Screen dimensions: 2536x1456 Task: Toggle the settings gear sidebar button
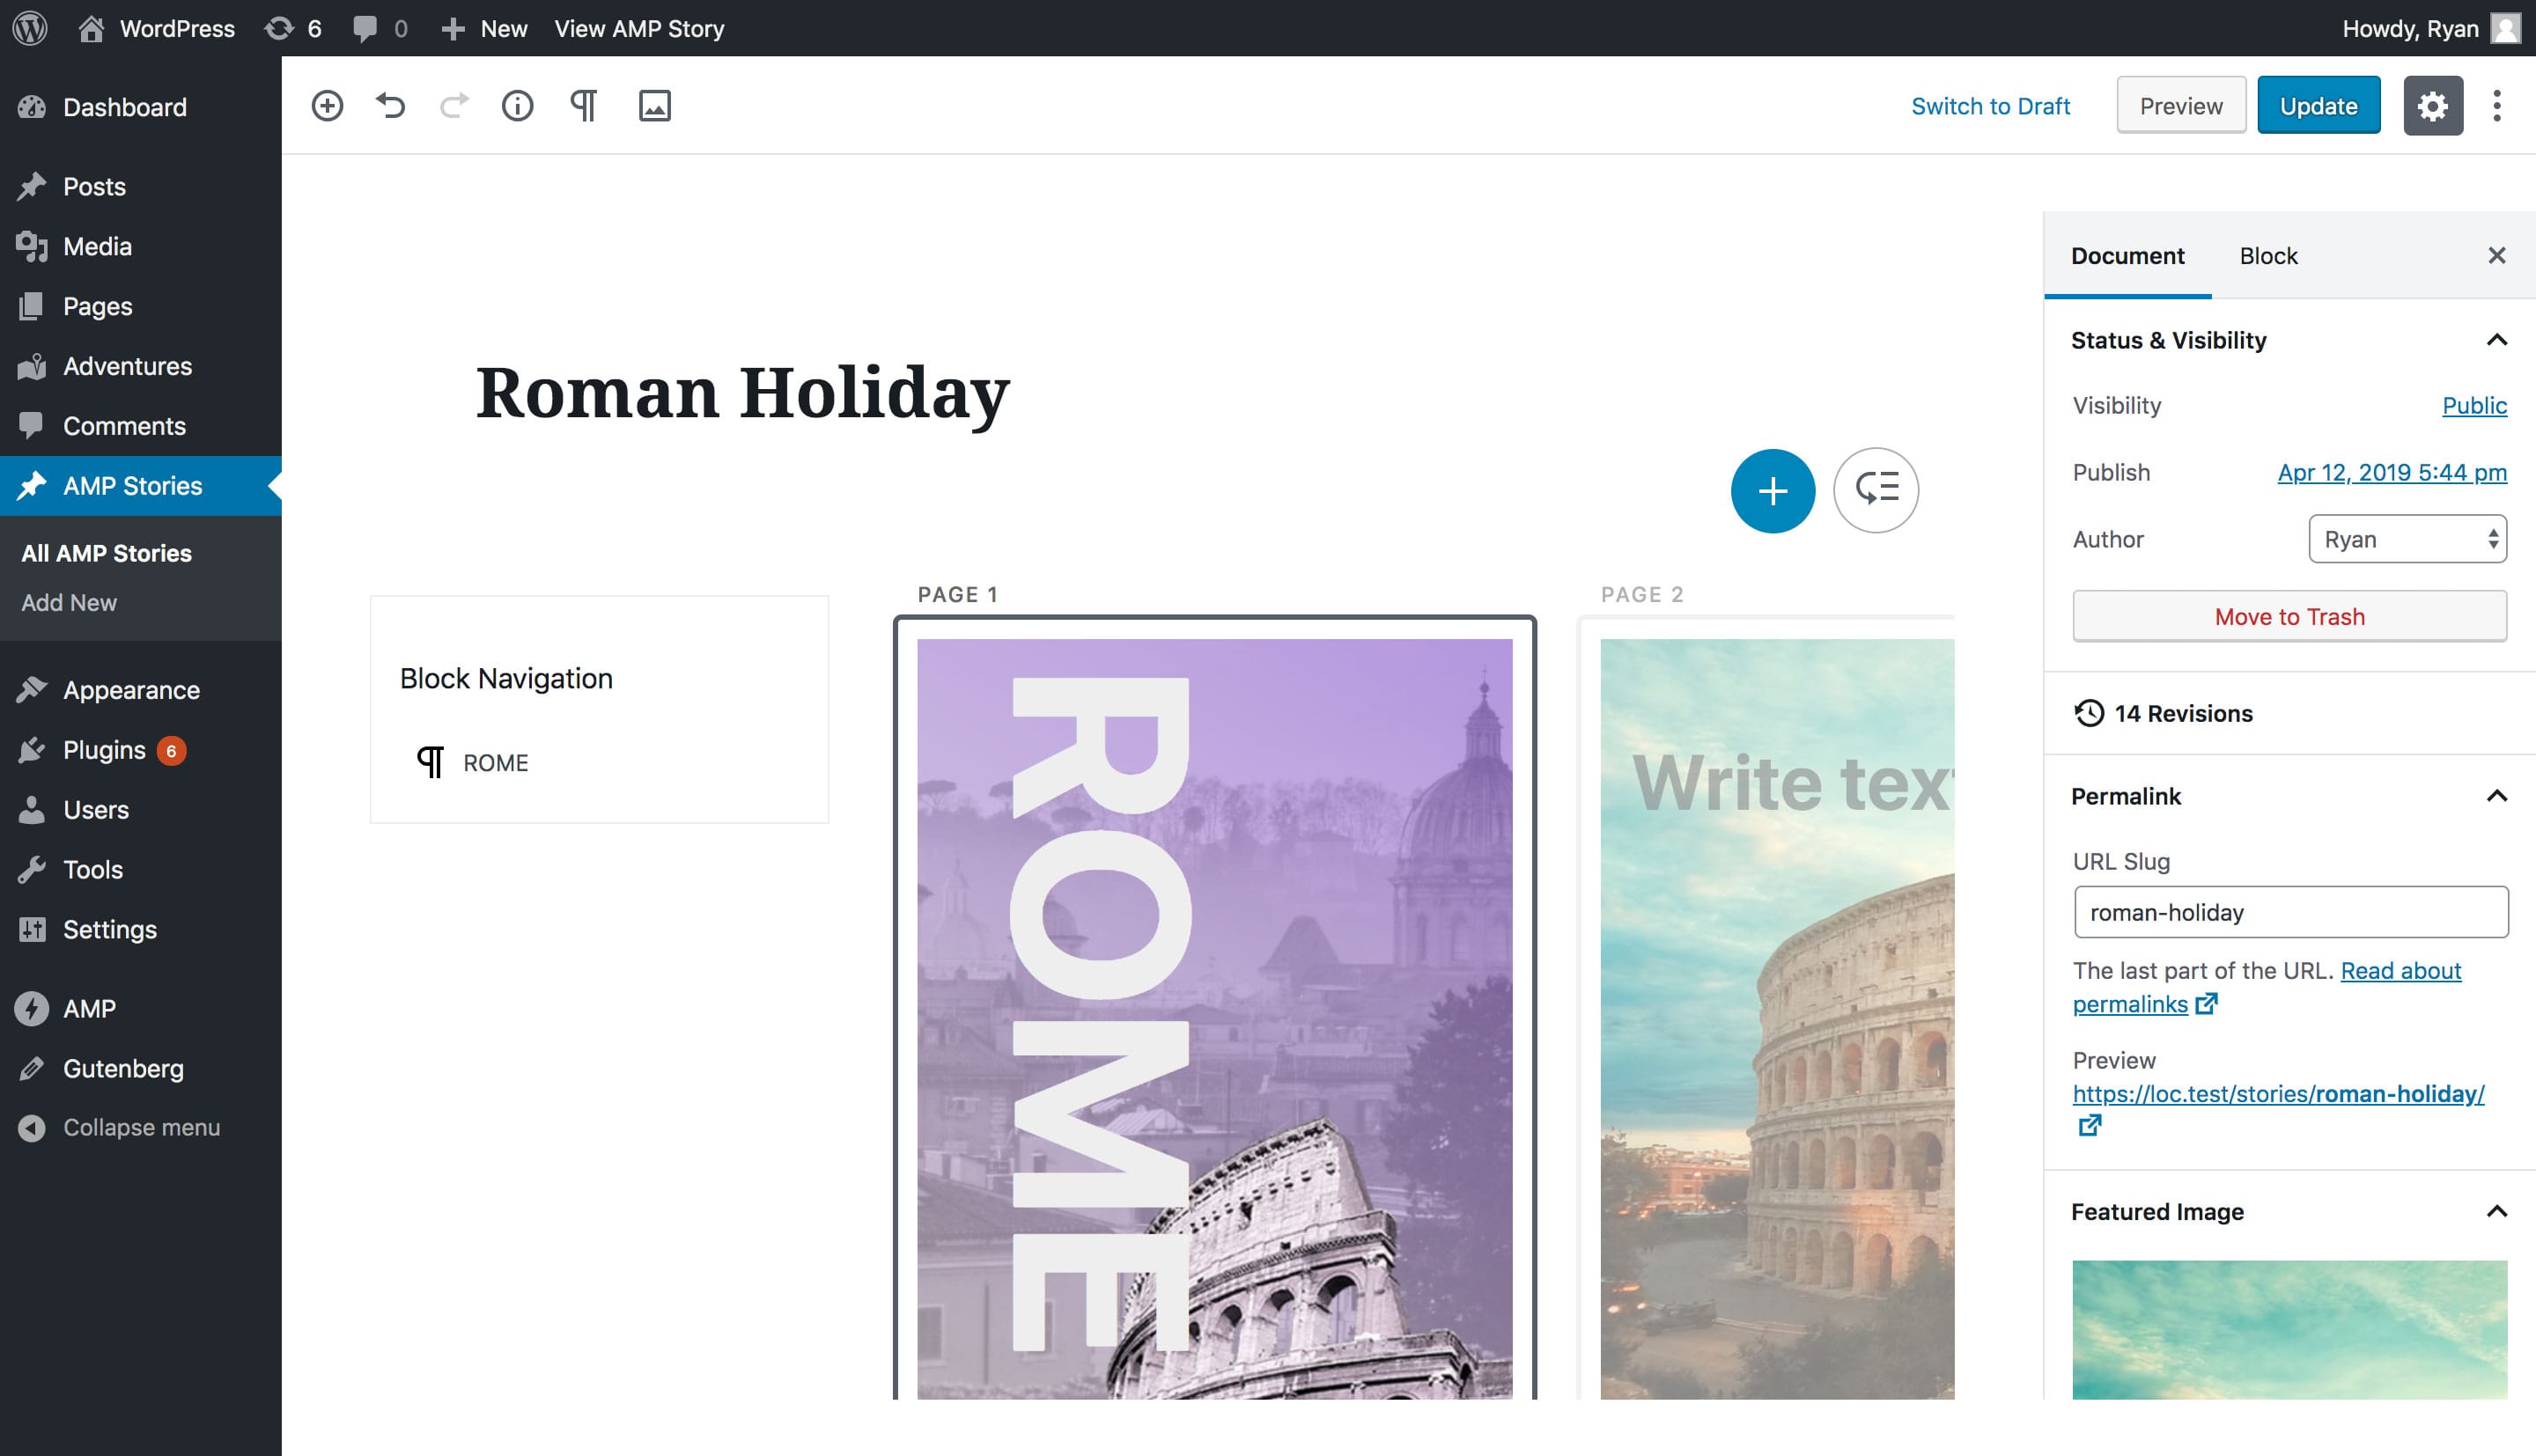(x=2432, y=106)
